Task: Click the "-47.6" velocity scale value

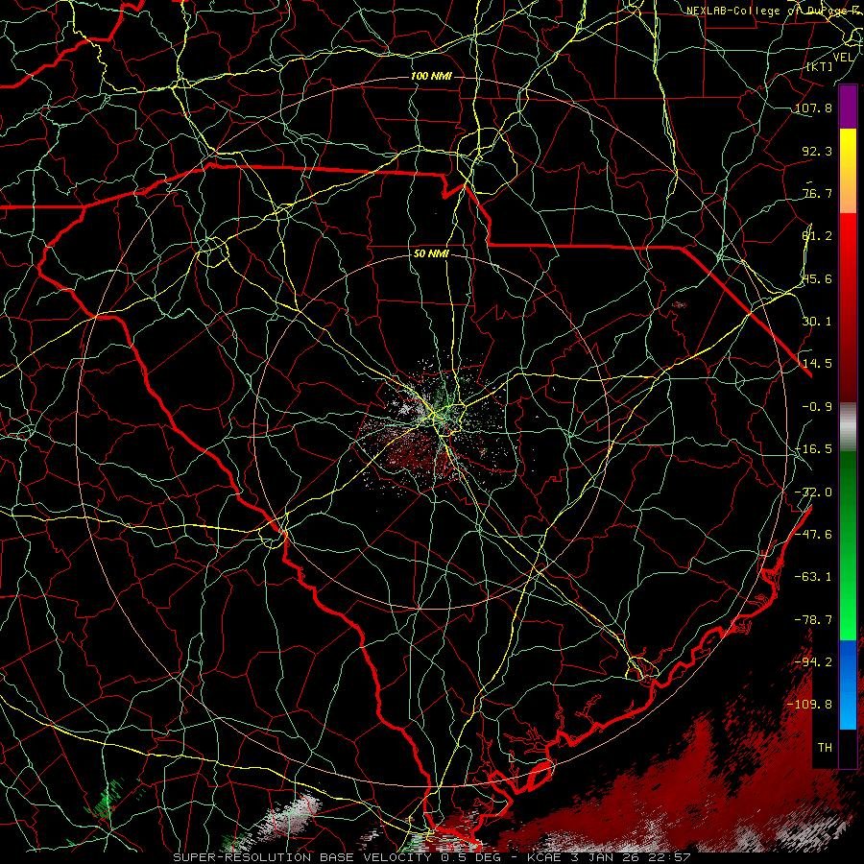Action: [813, 535]
